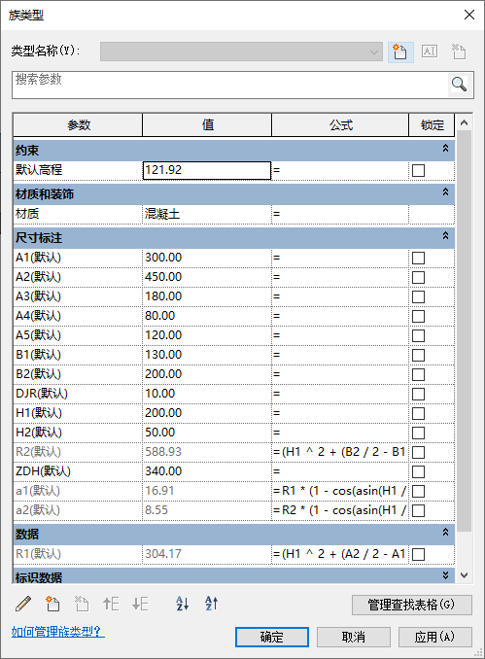Click the move parameter up icon
485x659 pixels.
111,604
